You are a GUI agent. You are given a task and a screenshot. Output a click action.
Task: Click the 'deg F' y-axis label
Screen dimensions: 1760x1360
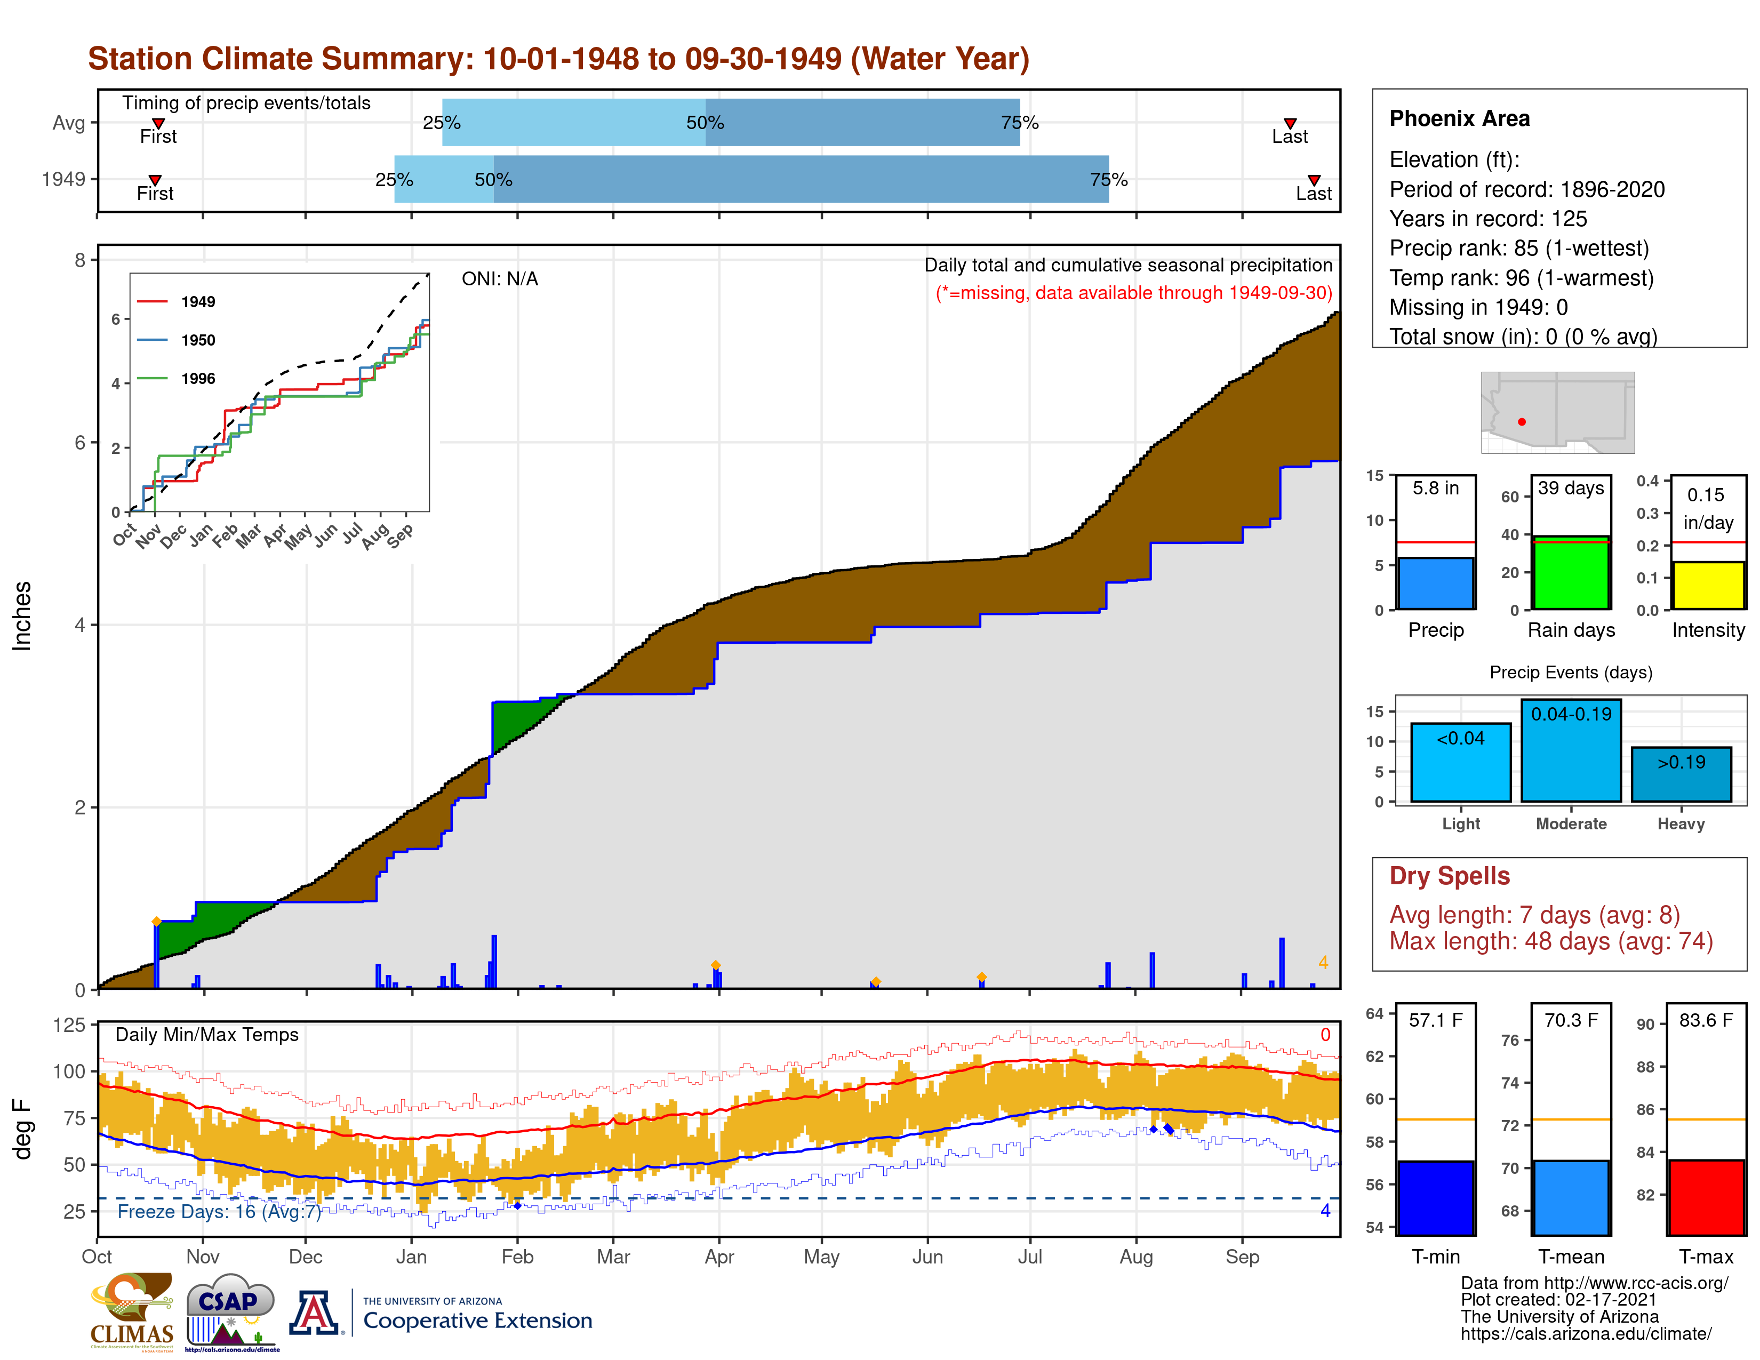[x=22, y=1130]
